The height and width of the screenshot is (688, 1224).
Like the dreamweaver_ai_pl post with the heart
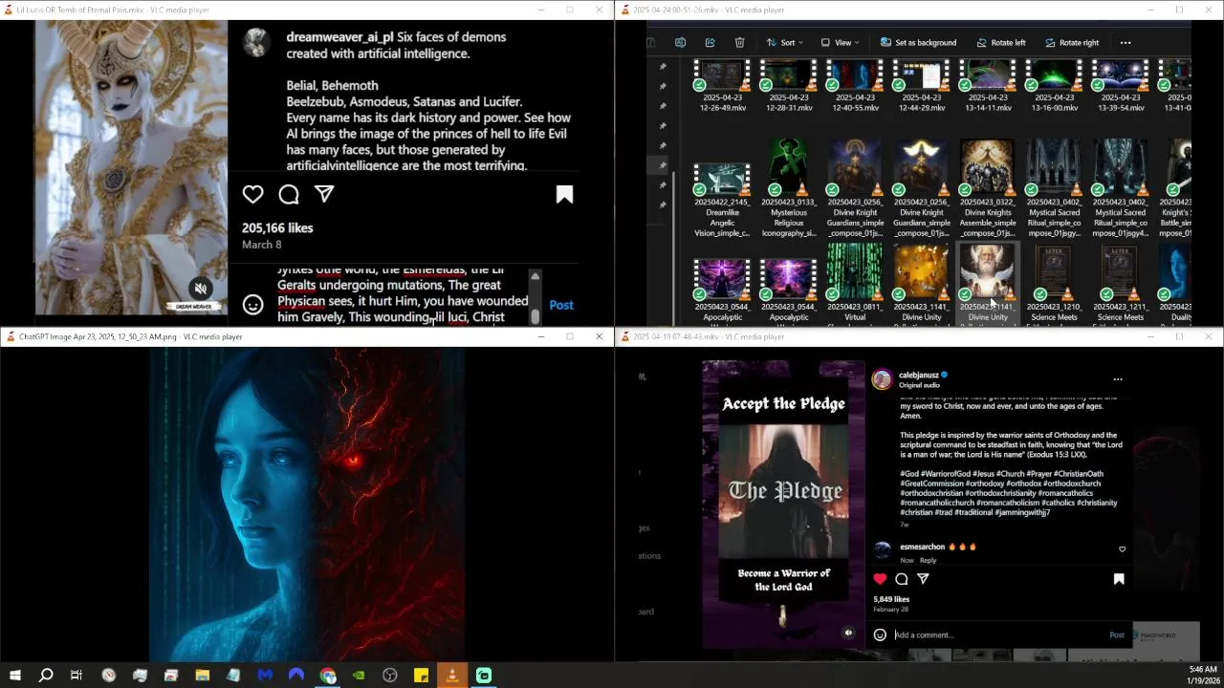(252, 194)
